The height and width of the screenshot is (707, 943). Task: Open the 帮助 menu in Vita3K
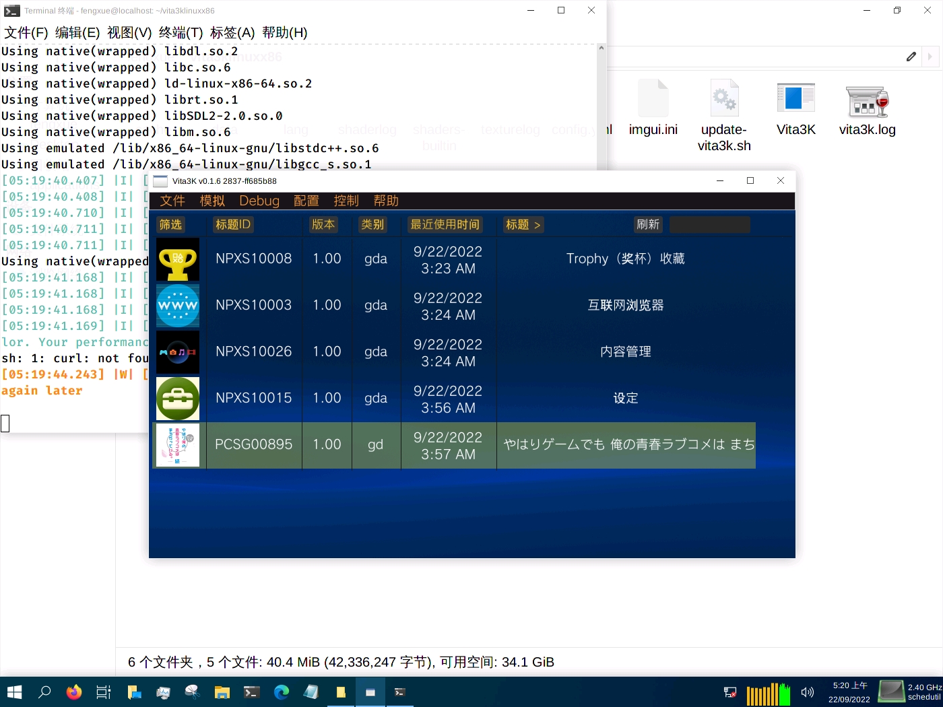tap(386, 201)
